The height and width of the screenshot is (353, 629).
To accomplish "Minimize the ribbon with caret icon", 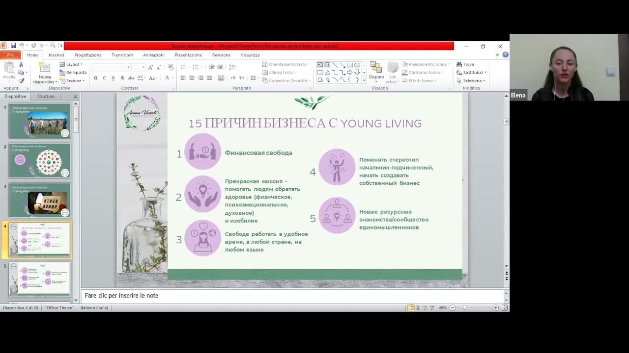I will (497, 55).
